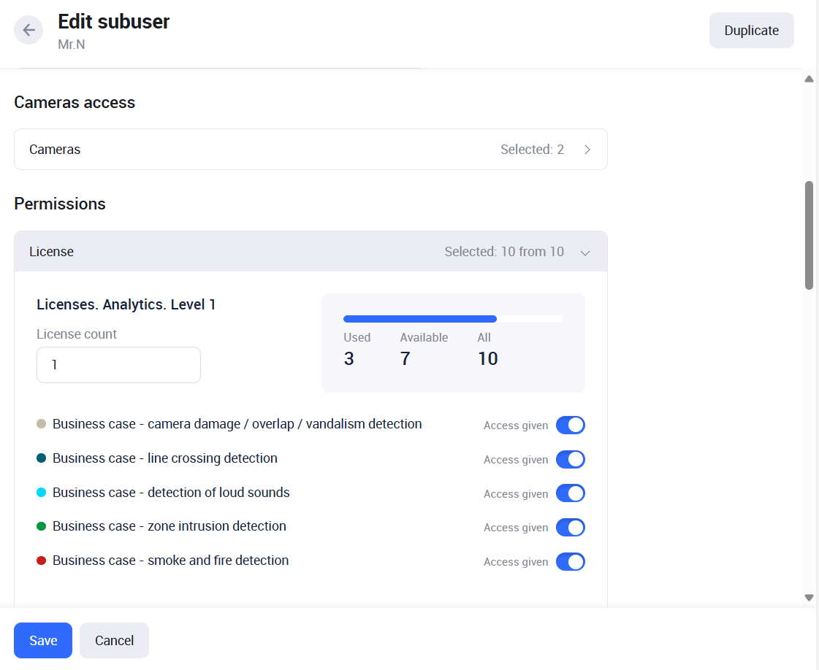Disable camera damage / vandalism detection access

[x=570, y=426]
